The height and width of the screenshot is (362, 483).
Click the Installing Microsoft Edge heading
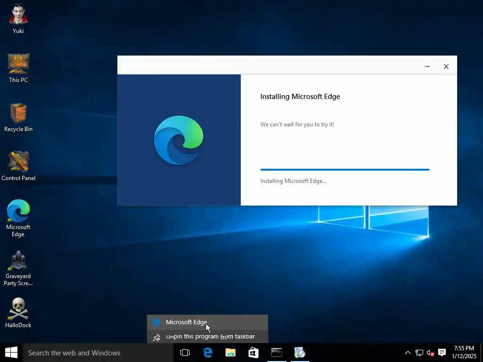point(300,97)
